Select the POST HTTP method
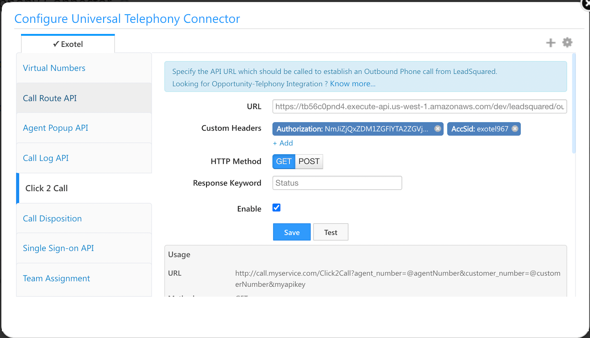 click(x=309, y=161)
